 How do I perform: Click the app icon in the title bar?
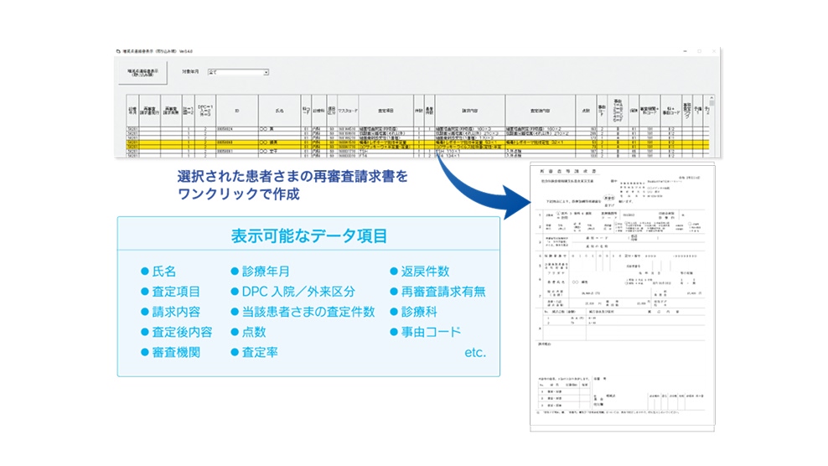pos(118,52)
